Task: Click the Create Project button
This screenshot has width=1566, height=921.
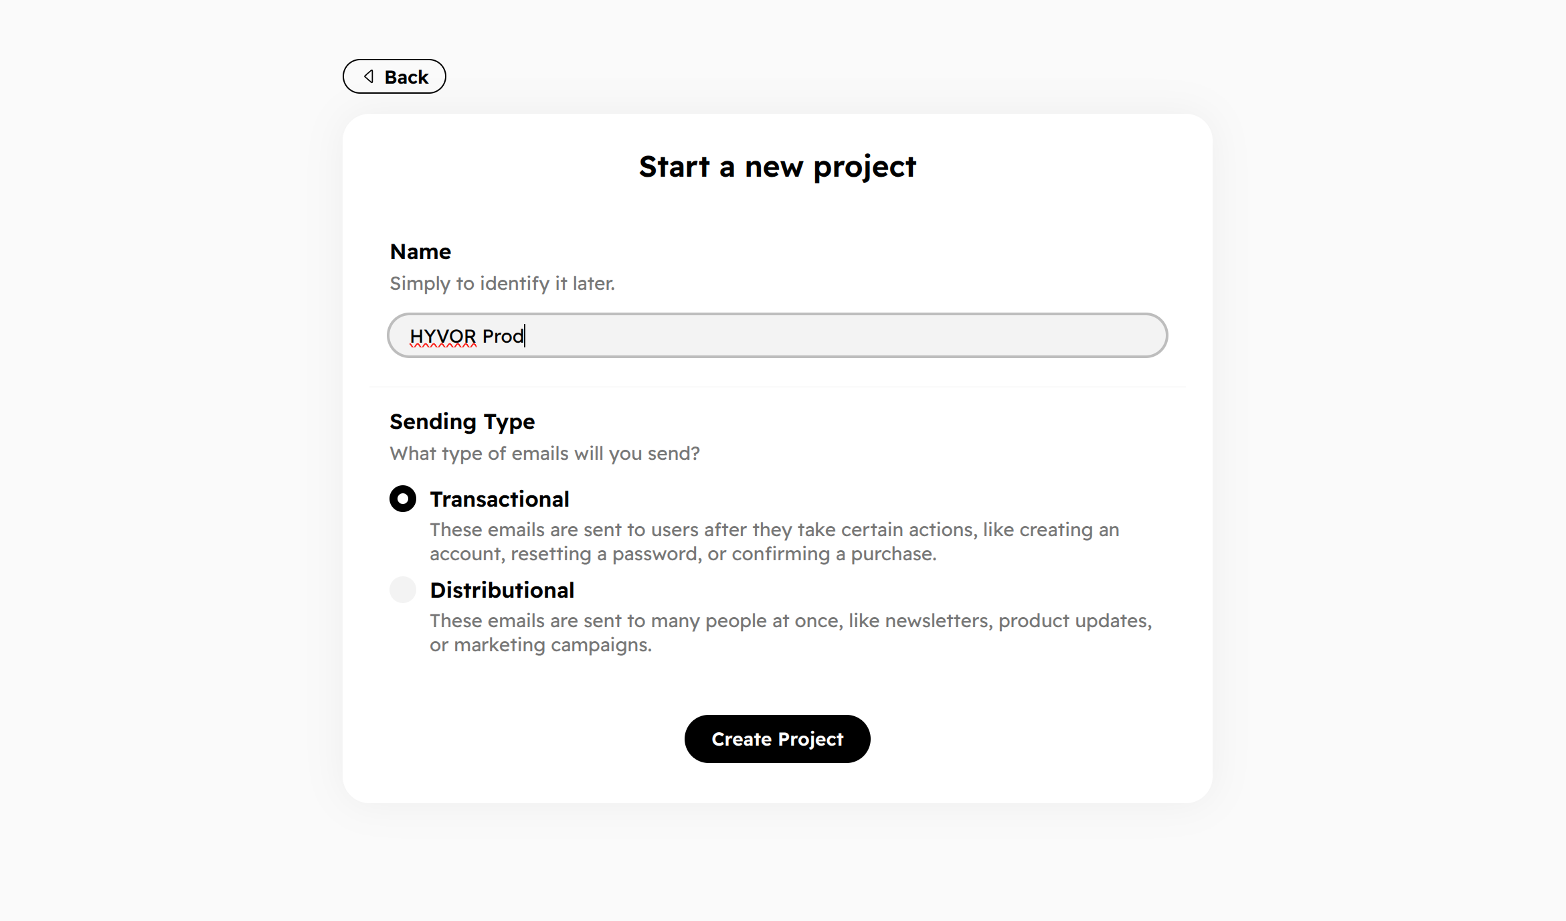Action: [777, 739]
